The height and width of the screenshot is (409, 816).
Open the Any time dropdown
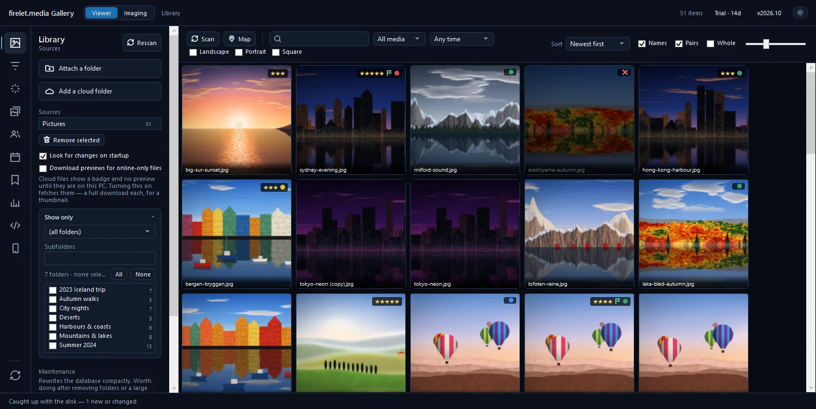(462, 39)
